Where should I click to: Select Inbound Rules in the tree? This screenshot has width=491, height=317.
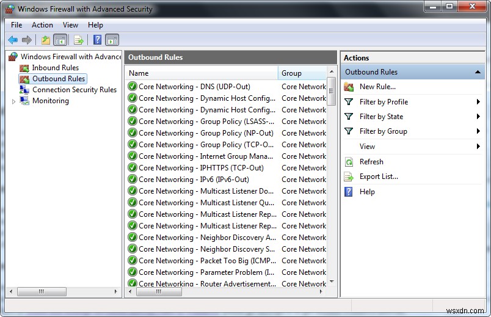[56, 68]
